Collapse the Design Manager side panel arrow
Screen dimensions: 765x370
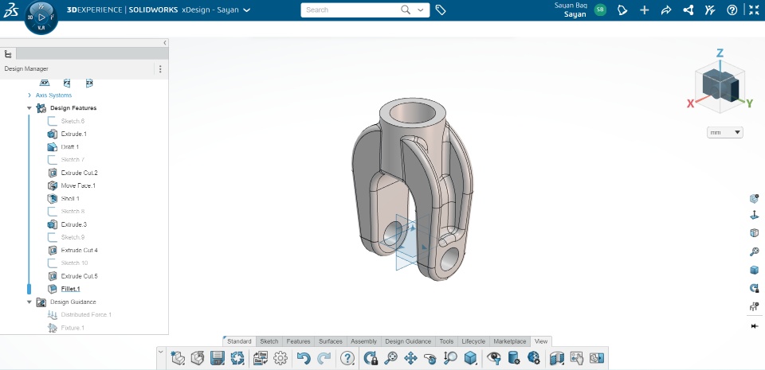pos(165,43)
